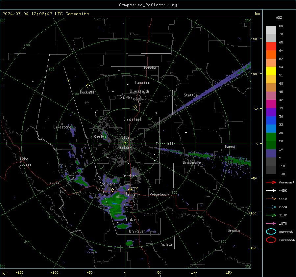The height and width of the screenshot is (277, 296).
Task: Click the Limestone label
Action: click(x=62, y=127)
